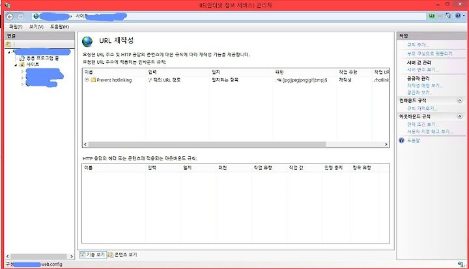
Task: Click the 응용 프로그램 풀 gear icon
Action: [x=22, y=59]
